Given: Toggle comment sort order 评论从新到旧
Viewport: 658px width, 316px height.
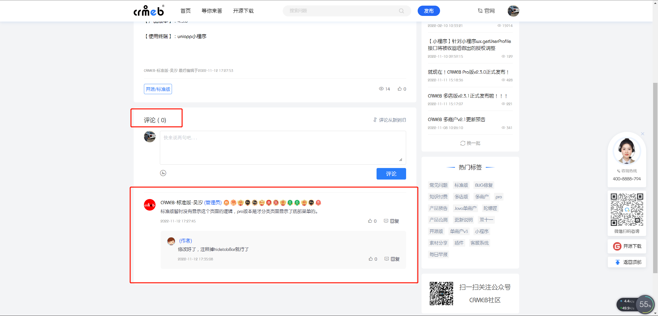Looking at the screenshot, I should (x=389, y=120).
